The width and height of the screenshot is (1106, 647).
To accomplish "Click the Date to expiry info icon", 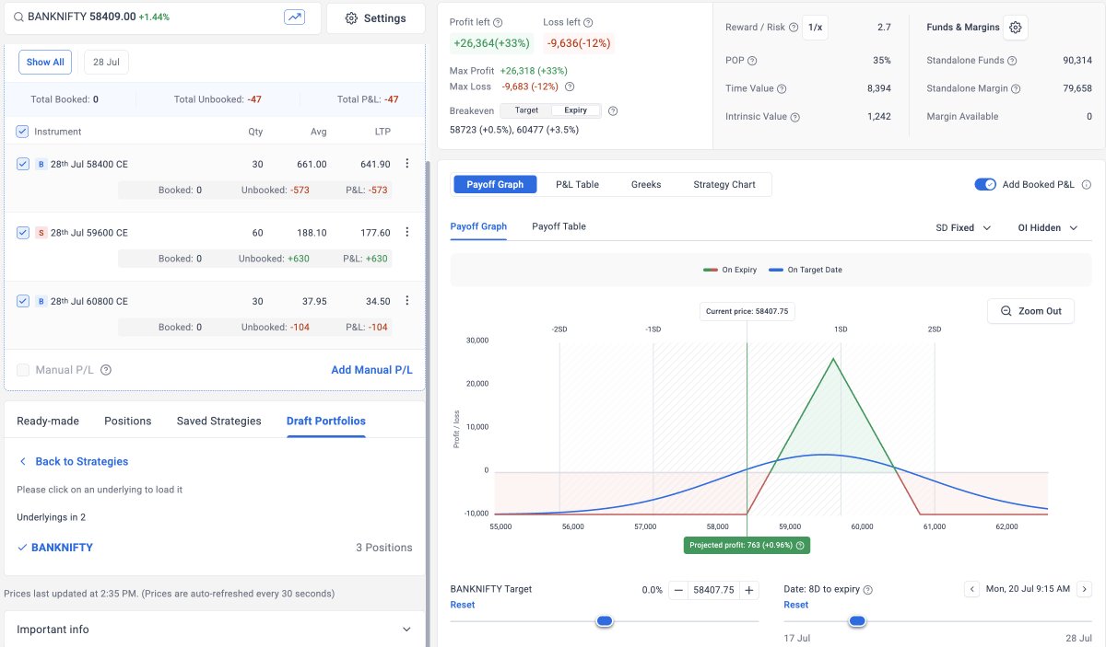I will (x=867, y=590).
